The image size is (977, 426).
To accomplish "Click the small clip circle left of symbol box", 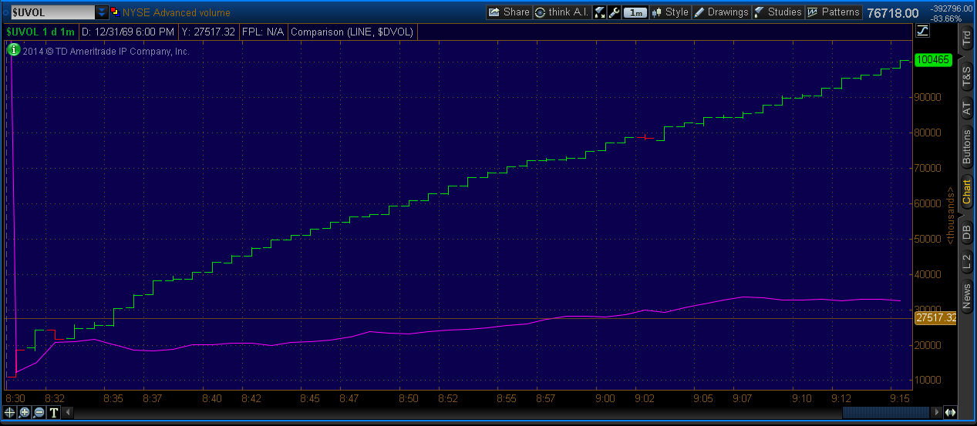I will tap(4, 12).
